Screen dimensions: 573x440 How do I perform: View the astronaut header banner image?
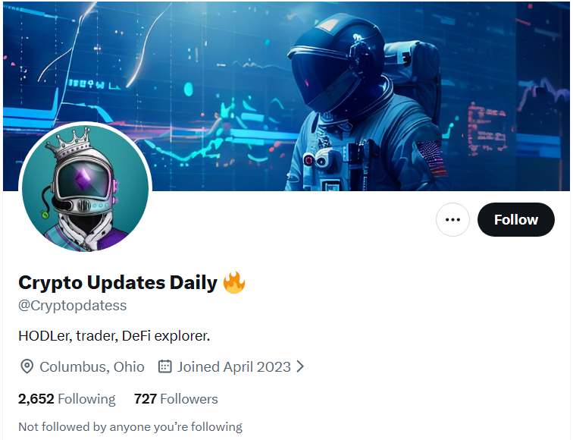286,96
